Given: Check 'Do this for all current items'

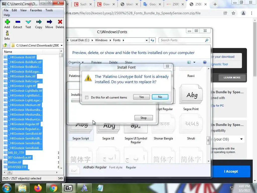Looking at the screenshot, I should coord(87,98).
